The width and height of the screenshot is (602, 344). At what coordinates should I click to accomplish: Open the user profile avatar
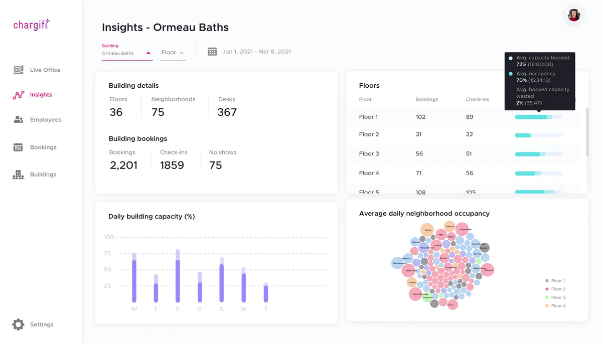[x=574, y=15]
